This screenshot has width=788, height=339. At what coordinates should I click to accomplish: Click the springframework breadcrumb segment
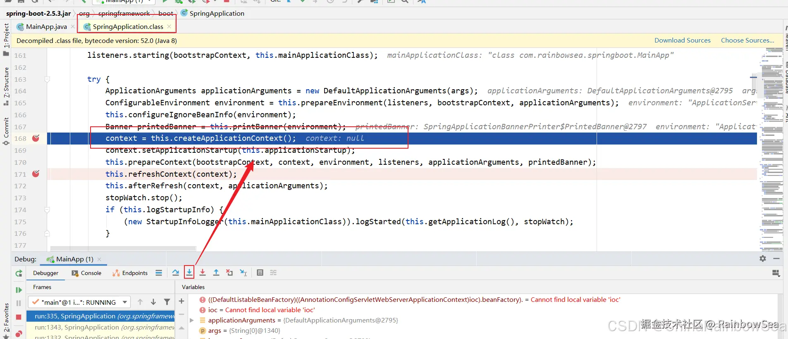click(124, 13)
